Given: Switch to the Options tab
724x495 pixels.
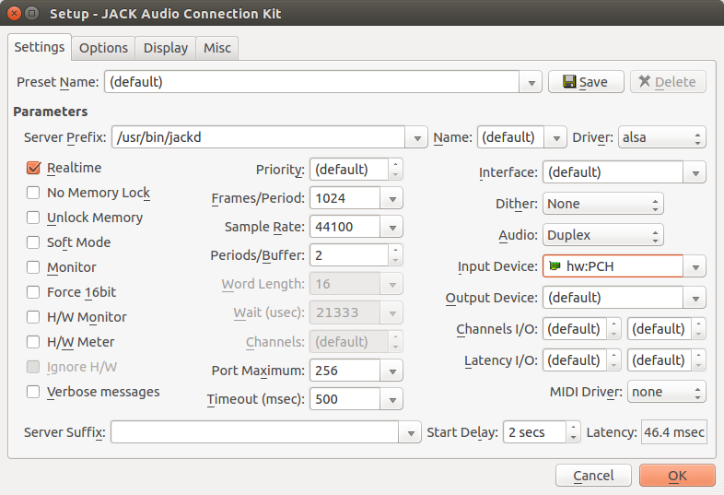Looking at the screenshot, I should pyautogui.click(x=103, y=48).
